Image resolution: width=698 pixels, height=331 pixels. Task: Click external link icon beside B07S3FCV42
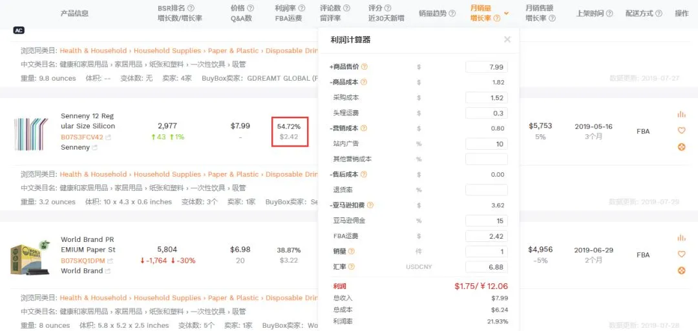click(109, 137)
